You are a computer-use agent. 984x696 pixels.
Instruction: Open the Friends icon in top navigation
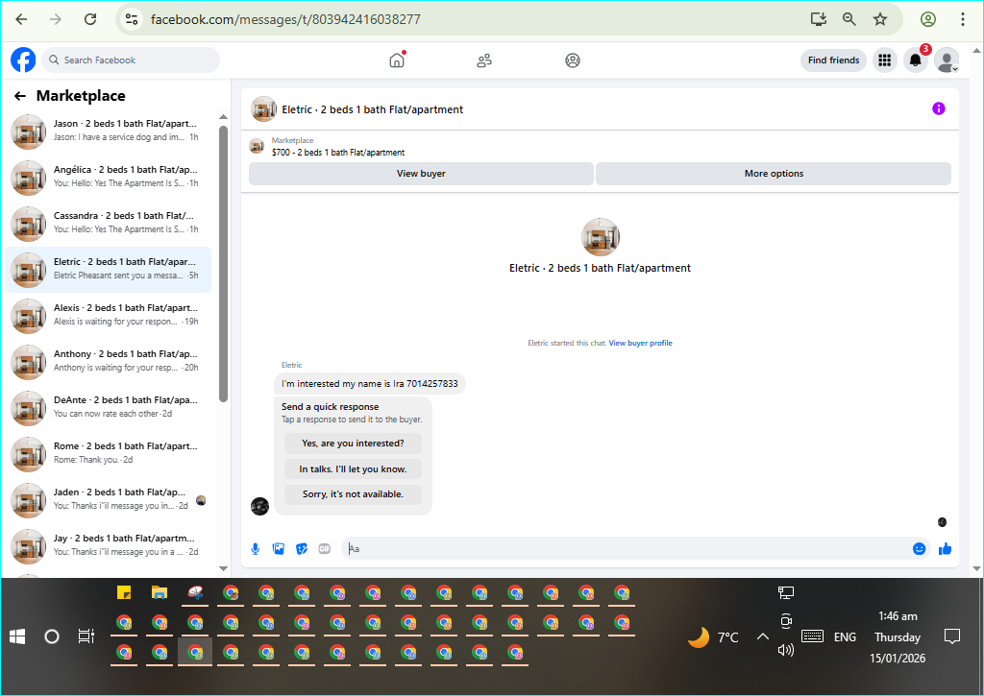tap(484, 60)
